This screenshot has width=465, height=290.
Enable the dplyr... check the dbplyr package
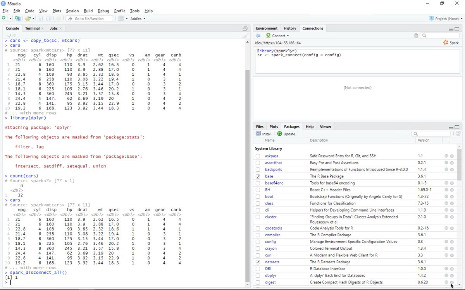[x=258, y=275]
